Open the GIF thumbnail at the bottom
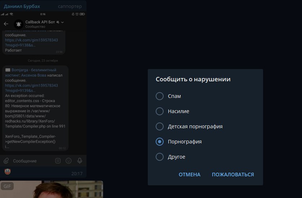The width and height of the screenshot is (302, 198). coord(52,189)
